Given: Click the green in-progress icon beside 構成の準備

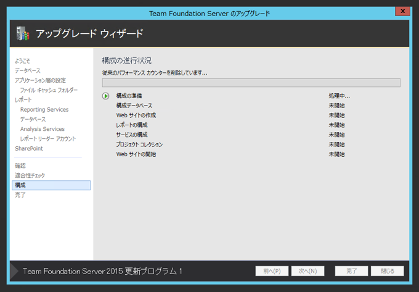Looking at the screenshot, I should coord(105,96).
